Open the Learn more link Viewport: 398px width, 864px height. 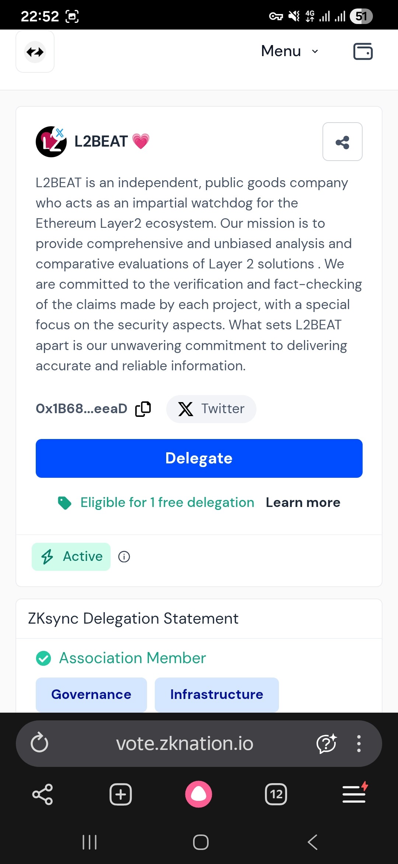coord(303,503)
